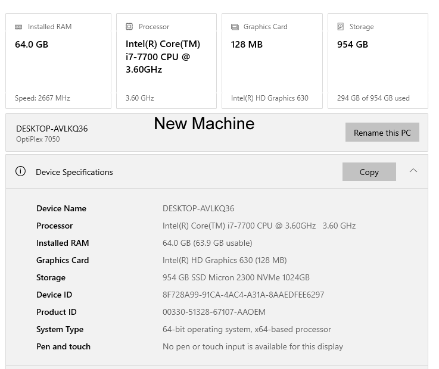The height and width of the screenshot is (369, 439).
Task: Click the Intel(R) HD Graphics 630 subtitle
Action: click(x=270, y=98)
